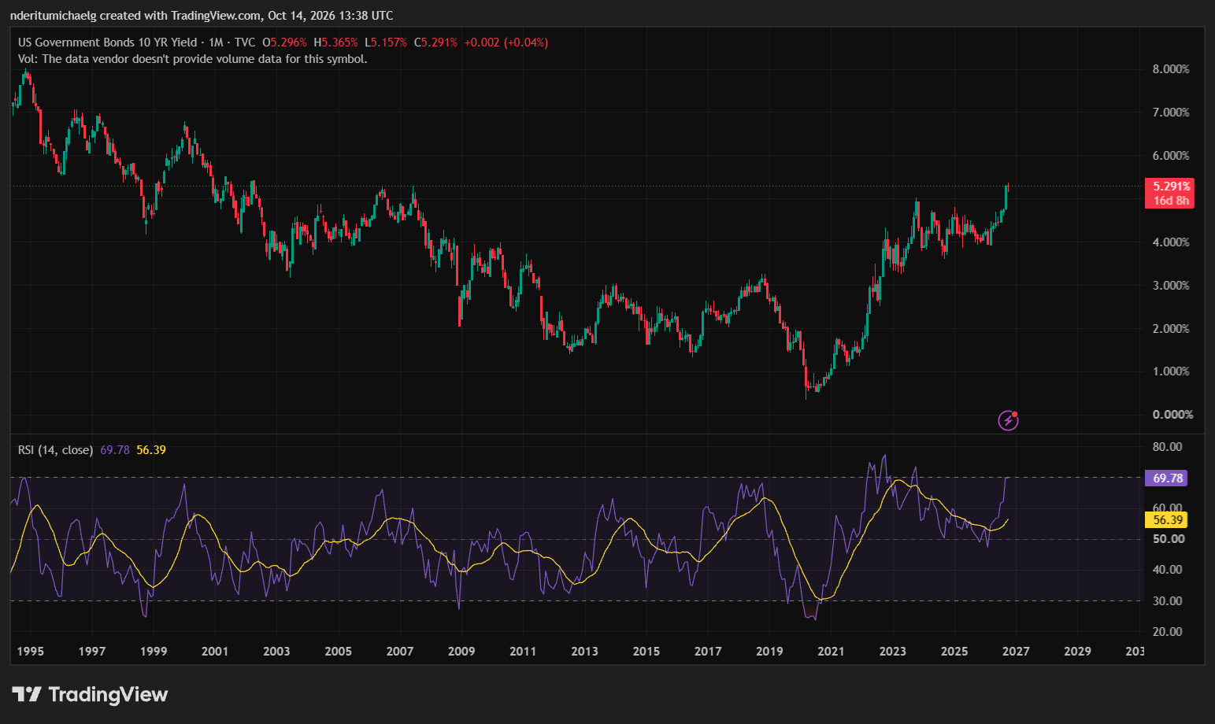Click the 4.000% price axis label
This screenshot has width=1215, height=724.
point(1171,242)
